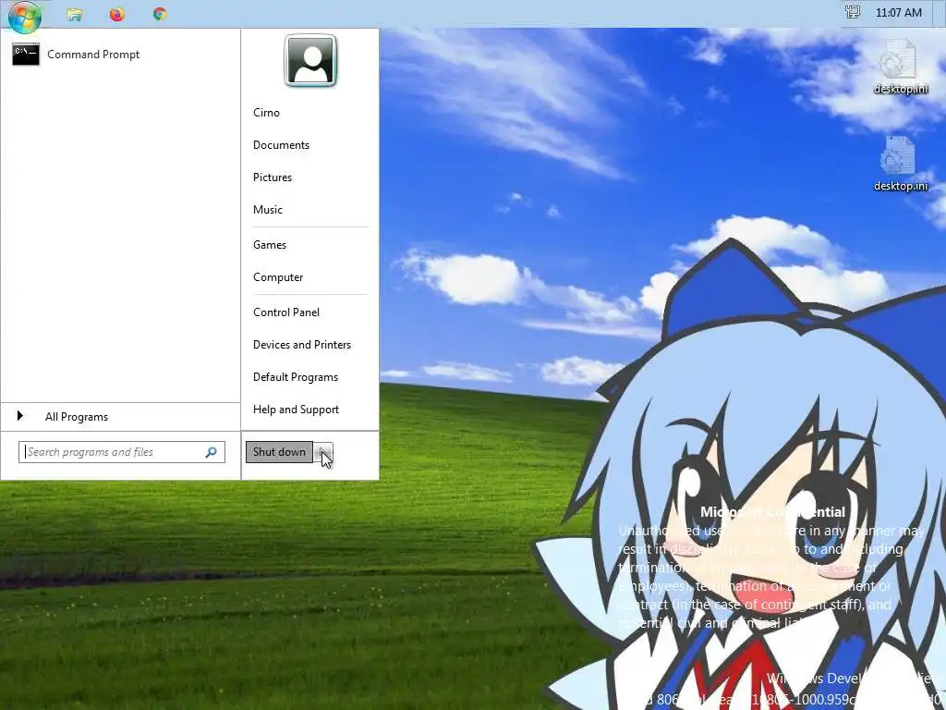Open Devices and Printers
This screenshot has height=710, width=946.
302,345
